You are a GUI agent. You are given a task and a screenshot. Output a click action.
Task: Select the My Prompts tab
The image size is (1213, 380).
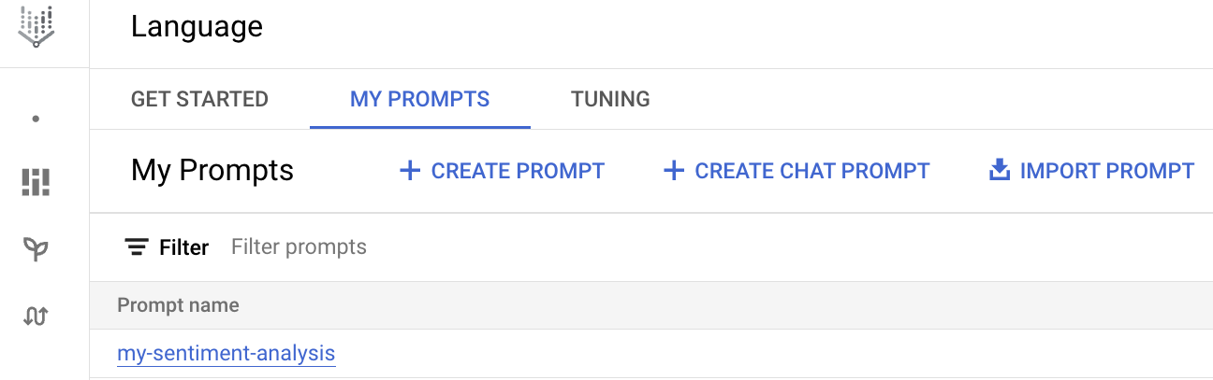point(419,99)
